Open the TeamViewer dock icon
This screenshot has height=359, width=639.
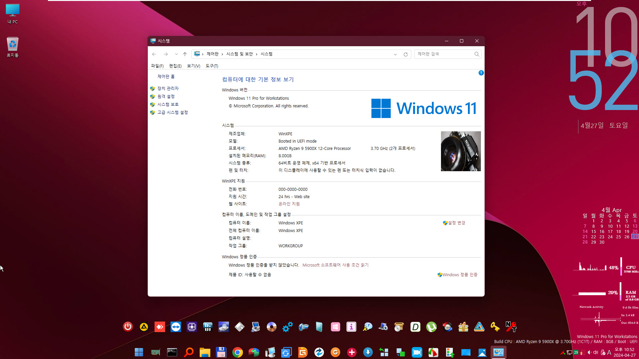click(x=176, y=327)
